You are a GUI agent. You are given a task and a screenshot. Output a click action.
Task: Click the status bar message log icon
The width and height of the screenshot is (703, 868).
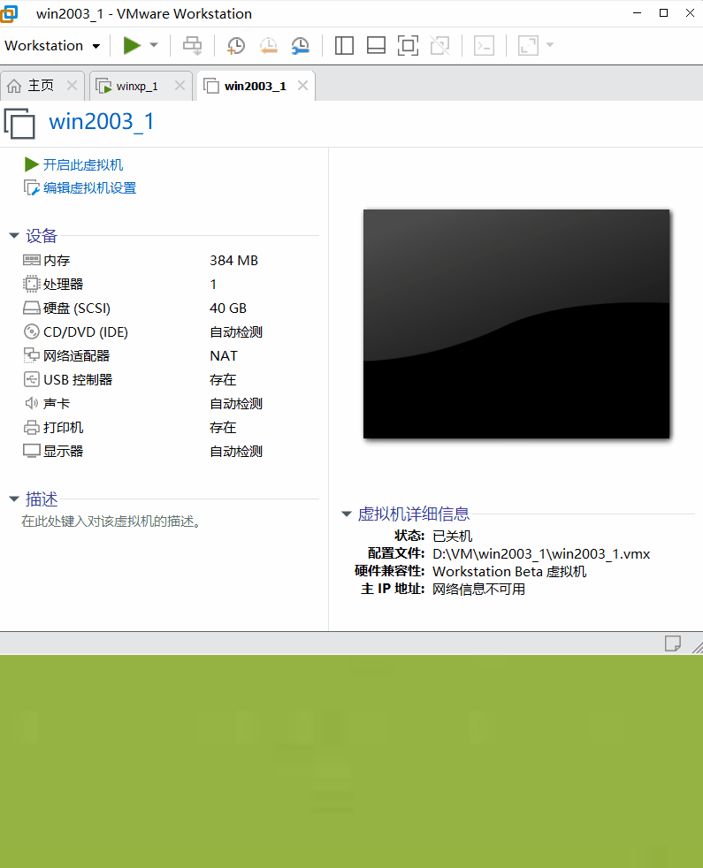673,643
